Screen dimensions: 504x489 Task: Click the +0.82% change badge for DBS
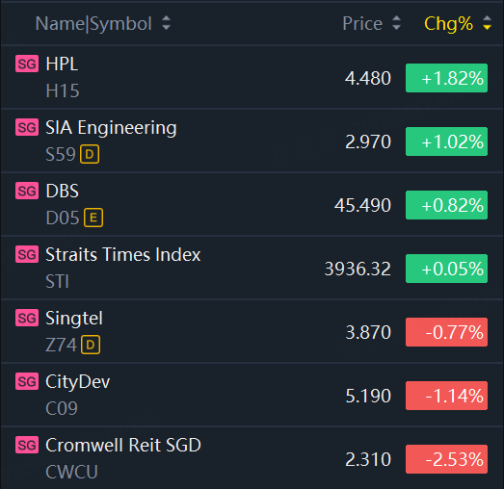(x=447, y=205)
